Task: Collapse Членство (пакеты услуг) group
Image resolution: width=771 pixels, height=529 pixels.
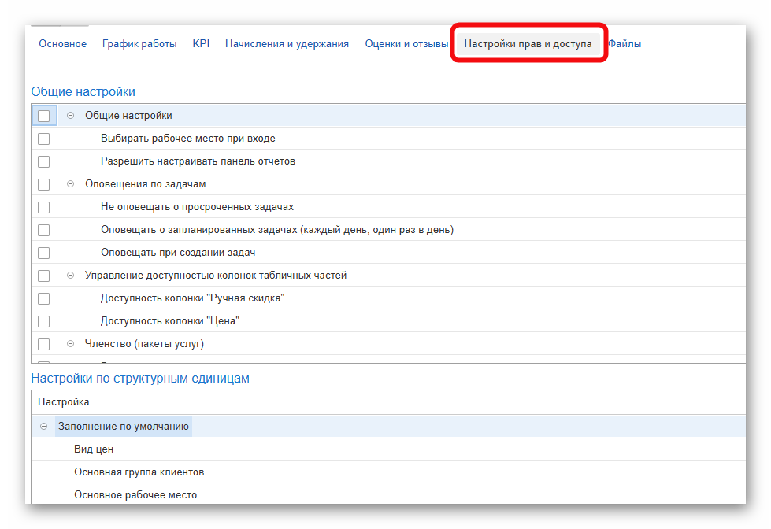Action: point(70,344)
